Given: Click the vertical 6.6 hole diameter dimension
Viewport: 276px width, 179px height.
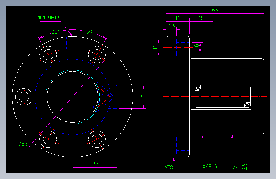Looking at the screenshot, I should click(196, 47).
